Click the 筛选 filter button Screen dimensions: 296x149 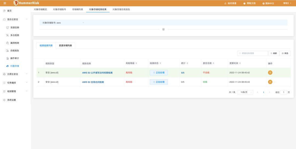pos(285,53)
